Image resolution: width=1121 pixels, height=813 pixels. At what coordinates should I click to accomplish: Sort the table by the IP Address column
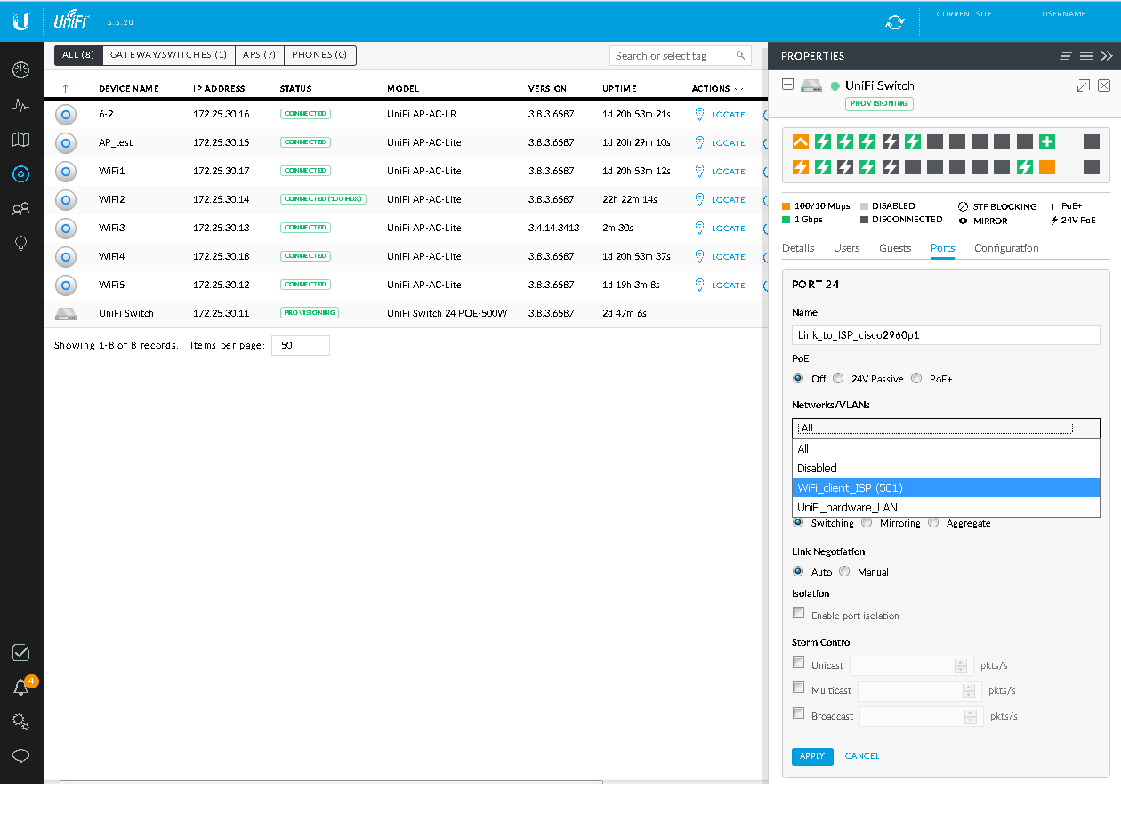click(218, 89)
